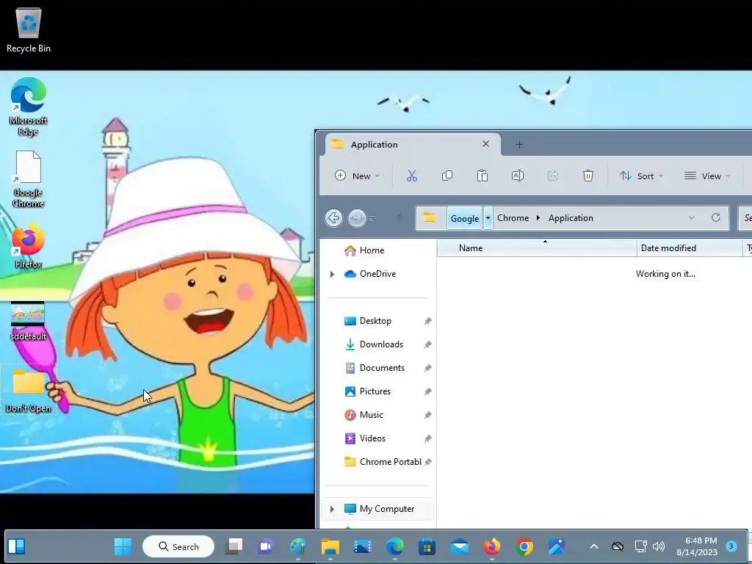Open the Sort options dropdown
This screenshot has height=564, width=752.
641,176
